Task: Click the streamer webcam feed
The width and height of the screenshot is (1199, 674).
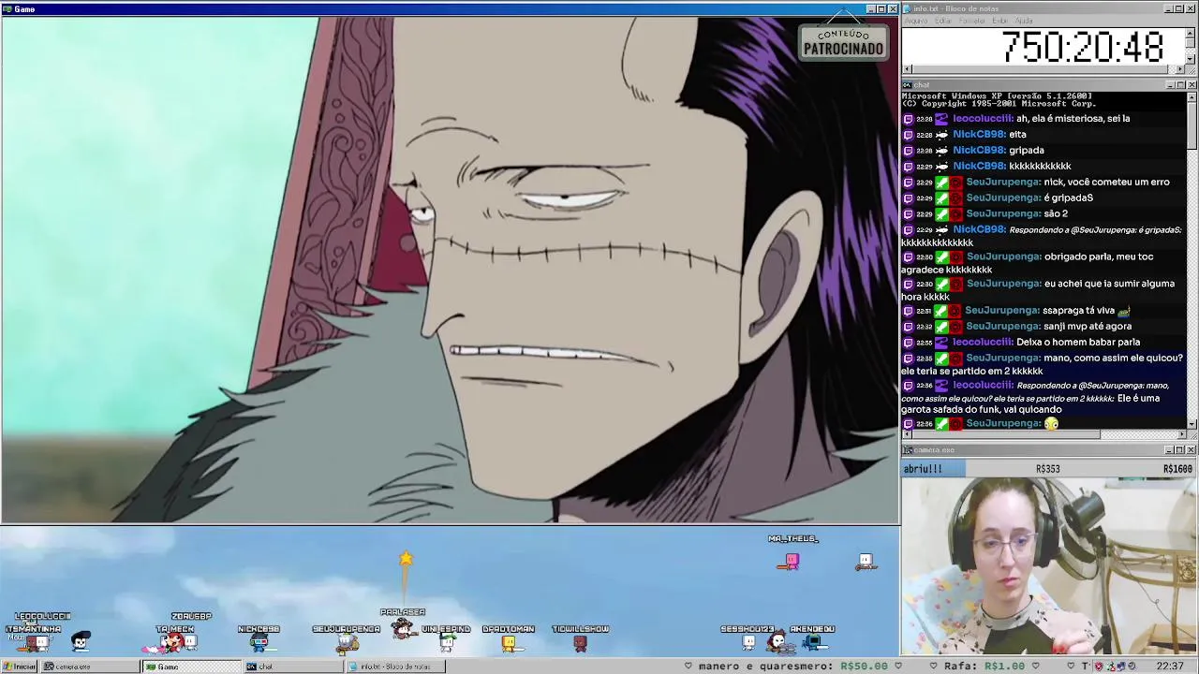Action: [1049, 565]
